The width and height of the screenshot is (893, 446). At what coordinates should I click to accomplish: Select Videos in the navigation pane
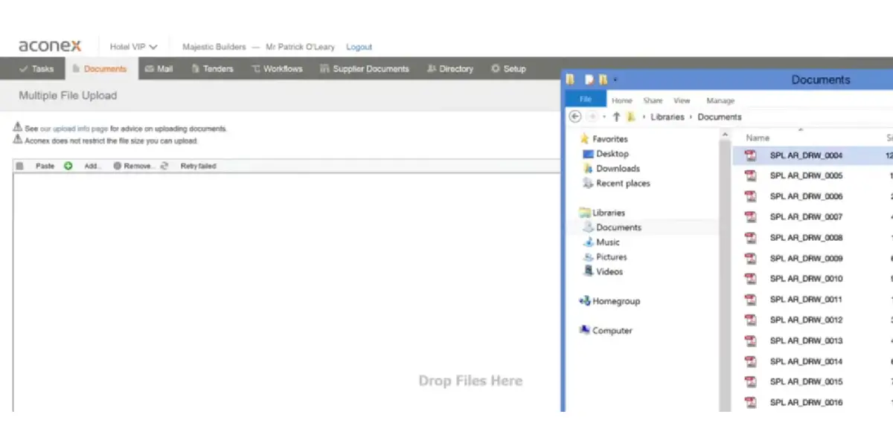pyautogui.click(x=603, y=272)
